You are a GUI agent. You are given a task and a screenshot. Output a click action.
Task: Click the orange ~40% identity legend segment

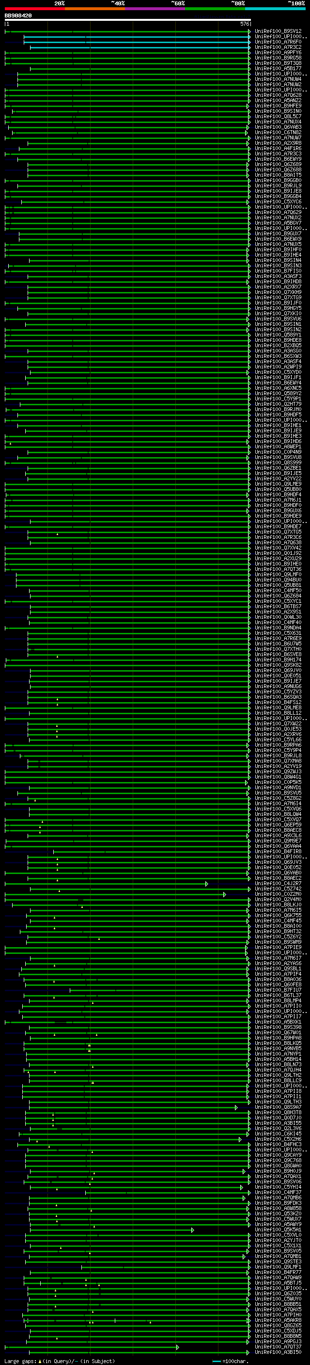coord(95,9)
